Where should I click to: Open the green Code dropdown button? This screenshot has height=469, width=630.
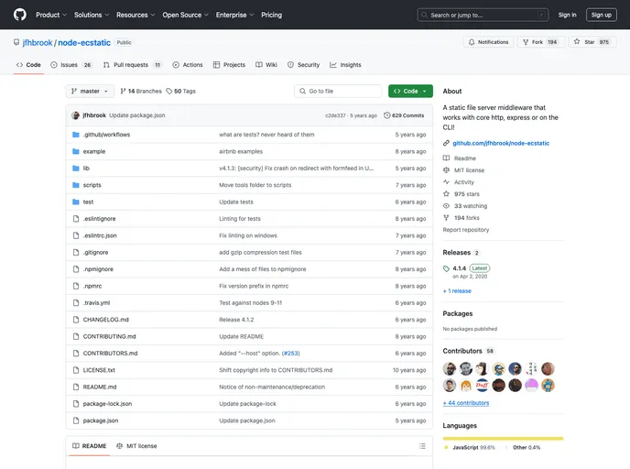tap(410, 92)
